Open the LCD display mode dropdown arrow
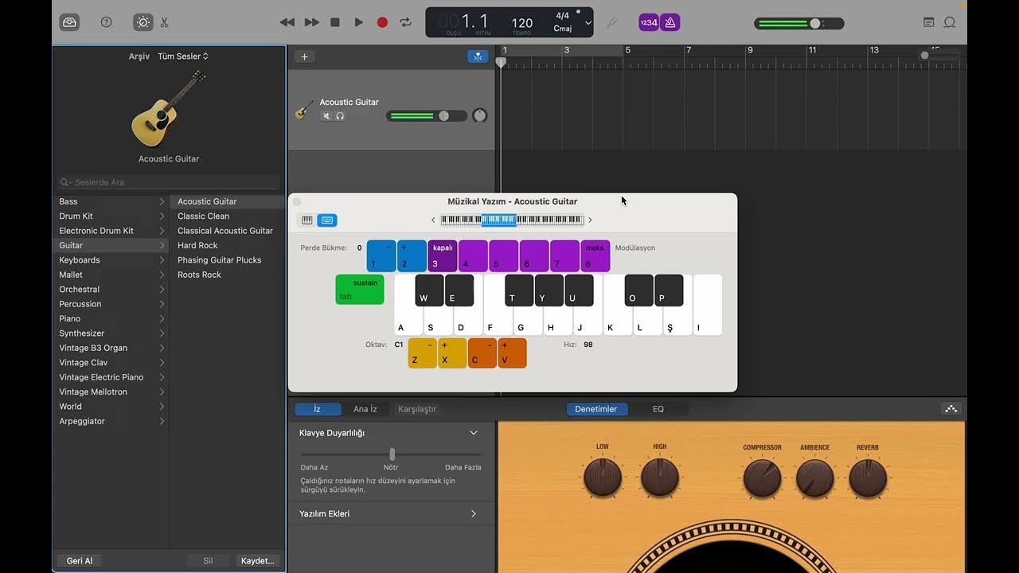The width and height of the screenshot is (1019, 573). tap(588, 23)
